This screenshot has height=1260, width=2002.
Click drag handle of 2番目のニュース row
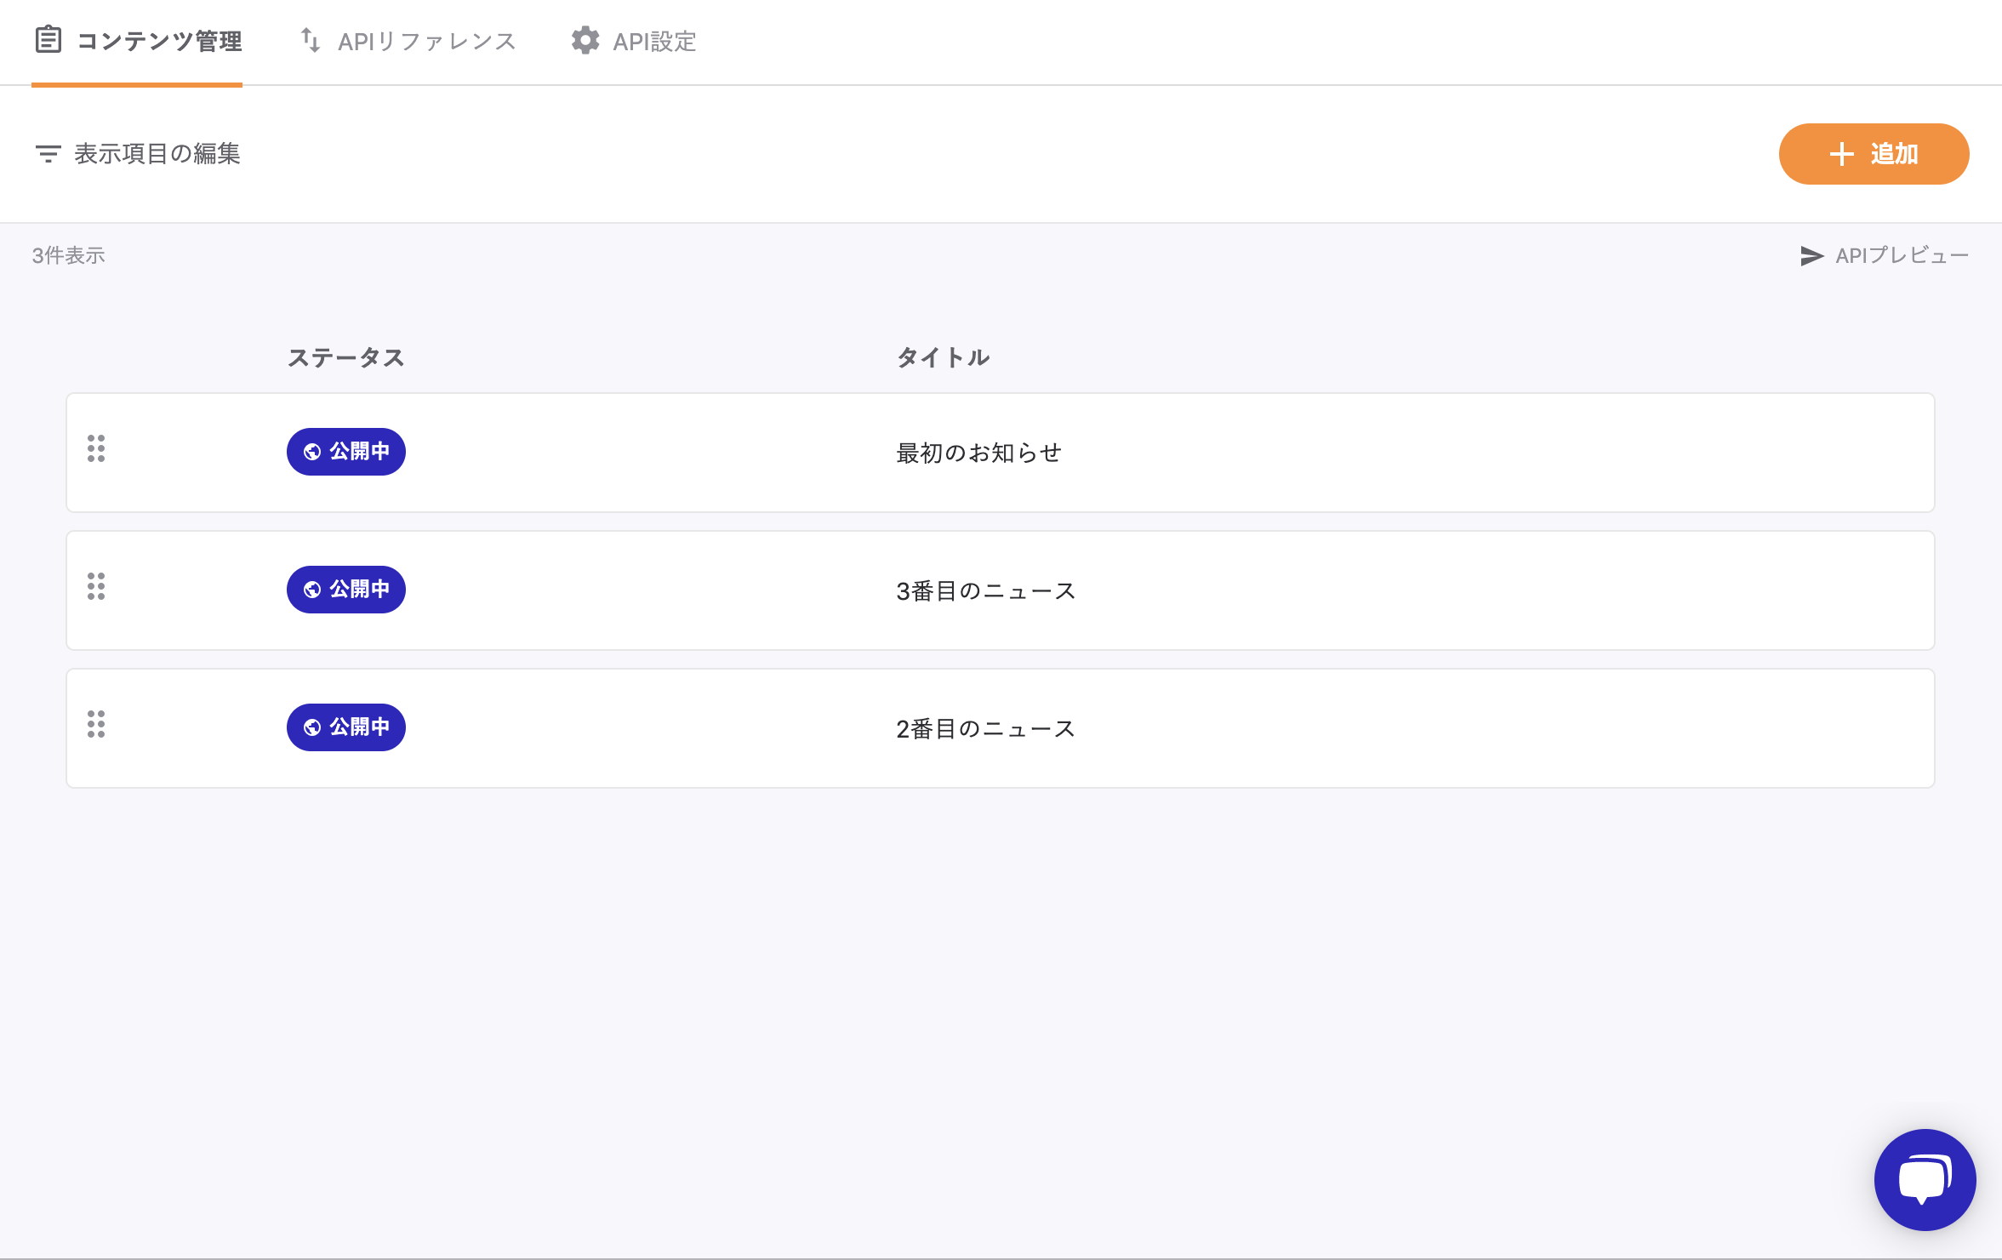point(96,724)
